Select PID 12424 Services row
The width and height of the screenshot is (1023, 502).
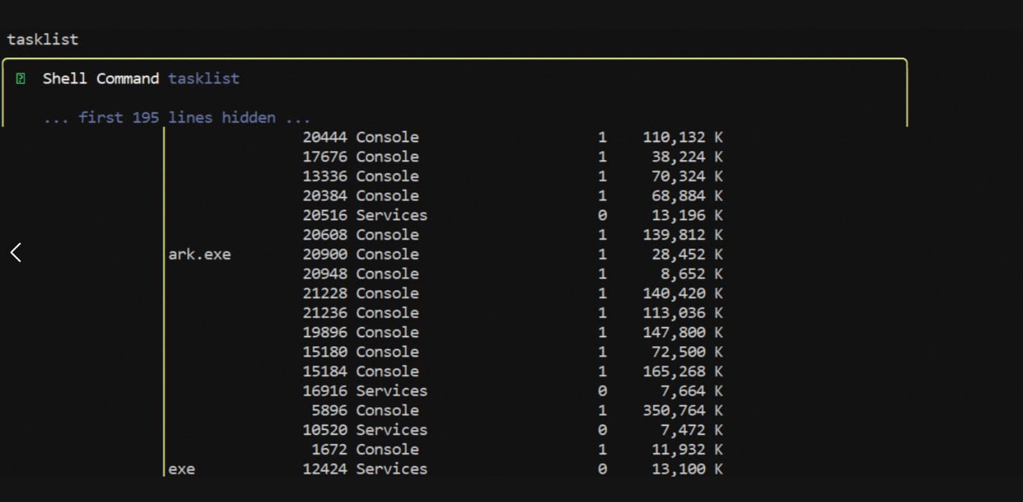click(x=365, y=469)
